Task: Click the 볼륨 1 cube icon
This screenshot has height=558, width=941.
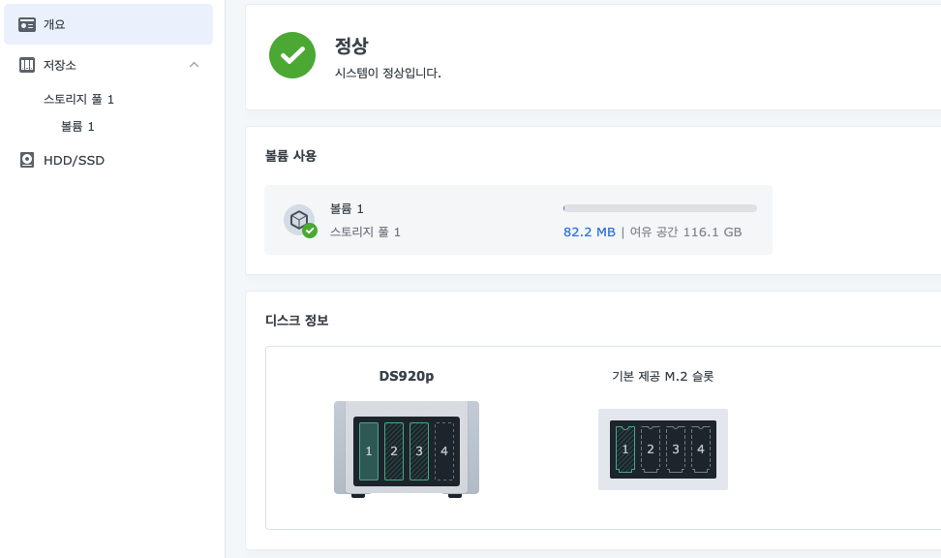Action: click(x=300, y=221)
